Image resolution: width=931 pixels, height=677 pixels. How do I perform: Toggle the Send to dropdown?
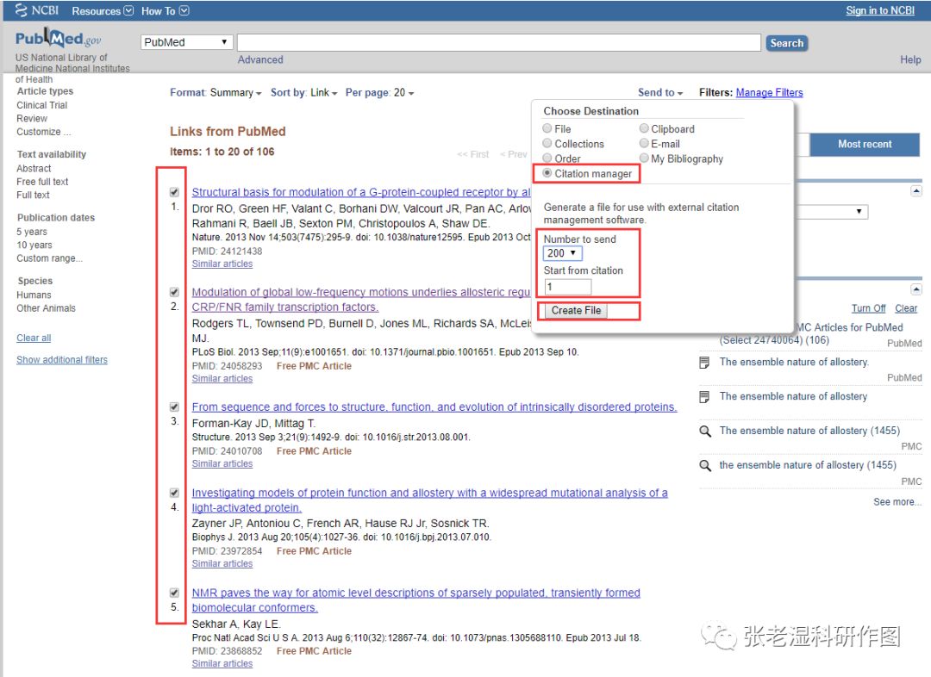click(x=660, y=92)
